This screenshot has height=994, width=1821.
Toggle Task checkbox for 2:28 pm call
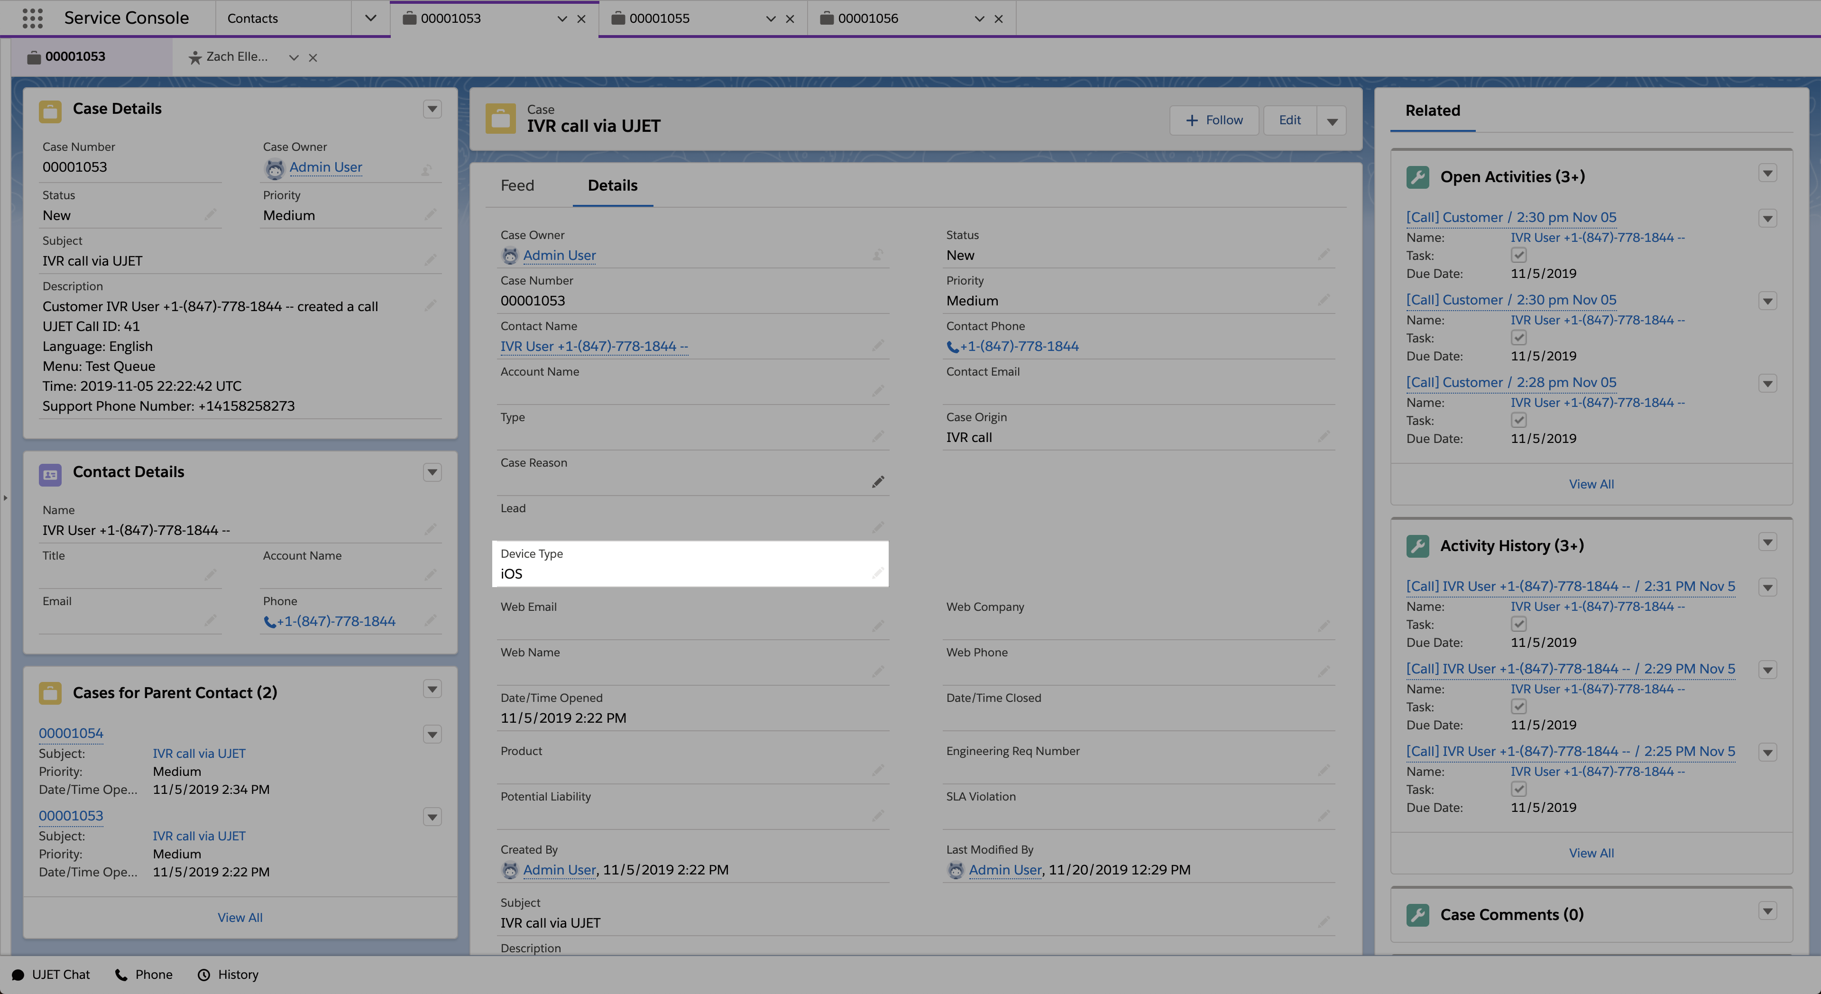pos(1517,421)
